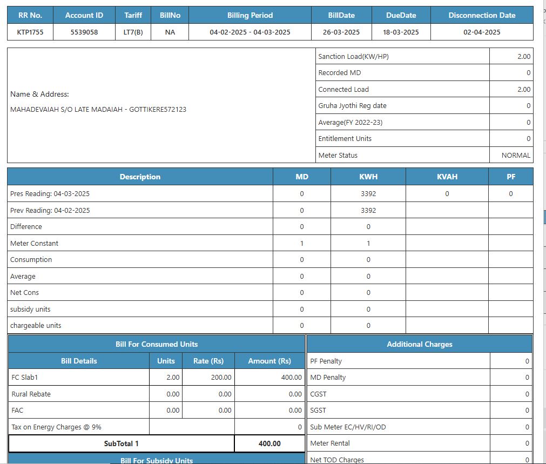The image size is (546, 464).
Task: Select the disconnection date 02-04-2025
Action: pyautogui.click(x=482, y=32)
